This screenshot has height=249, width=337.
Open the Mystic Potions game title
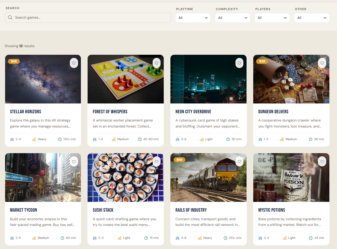coord(272,210)
